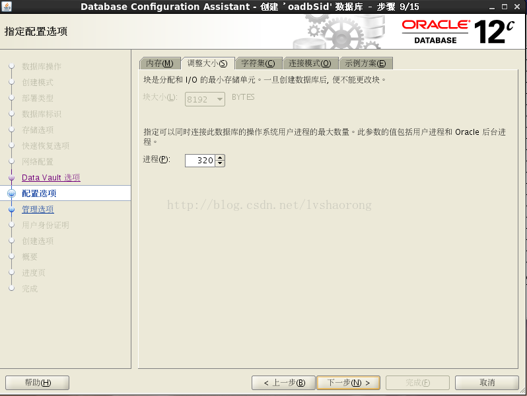Open the Data Vault 选项 step link
Image resolution: width=527 pixels, height=396 pixels.
51,178
